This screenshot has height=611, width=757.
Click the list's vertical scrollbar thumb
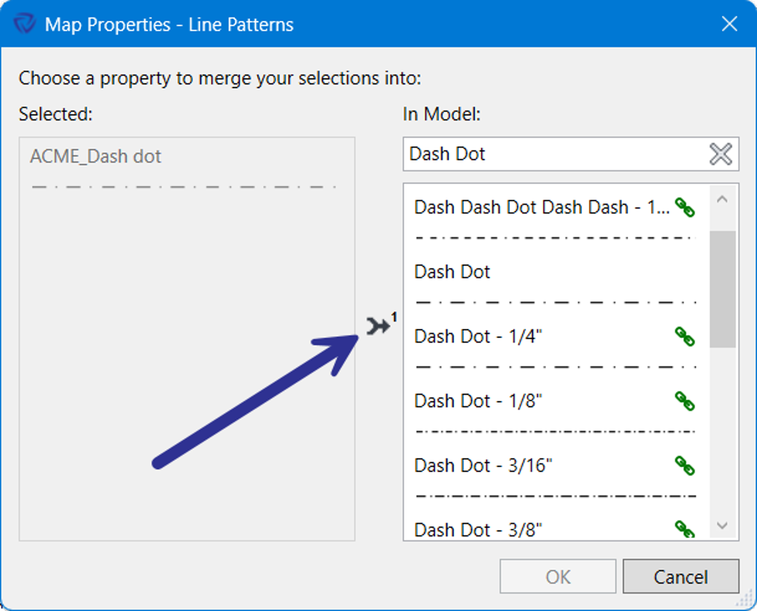point(722,289)
